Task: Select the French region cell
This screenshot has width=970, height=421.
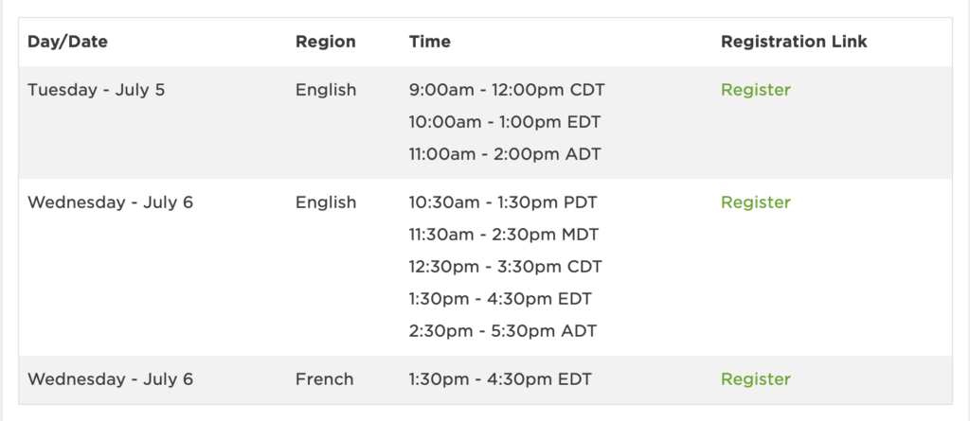Action: 324,379
